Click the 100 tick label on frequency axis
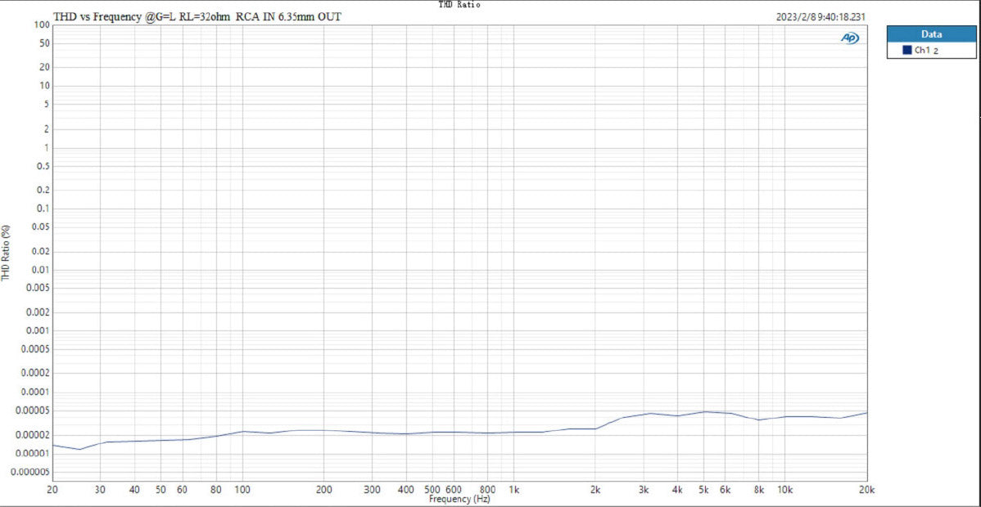Screen dimensions: 981x507 [242, 490]
